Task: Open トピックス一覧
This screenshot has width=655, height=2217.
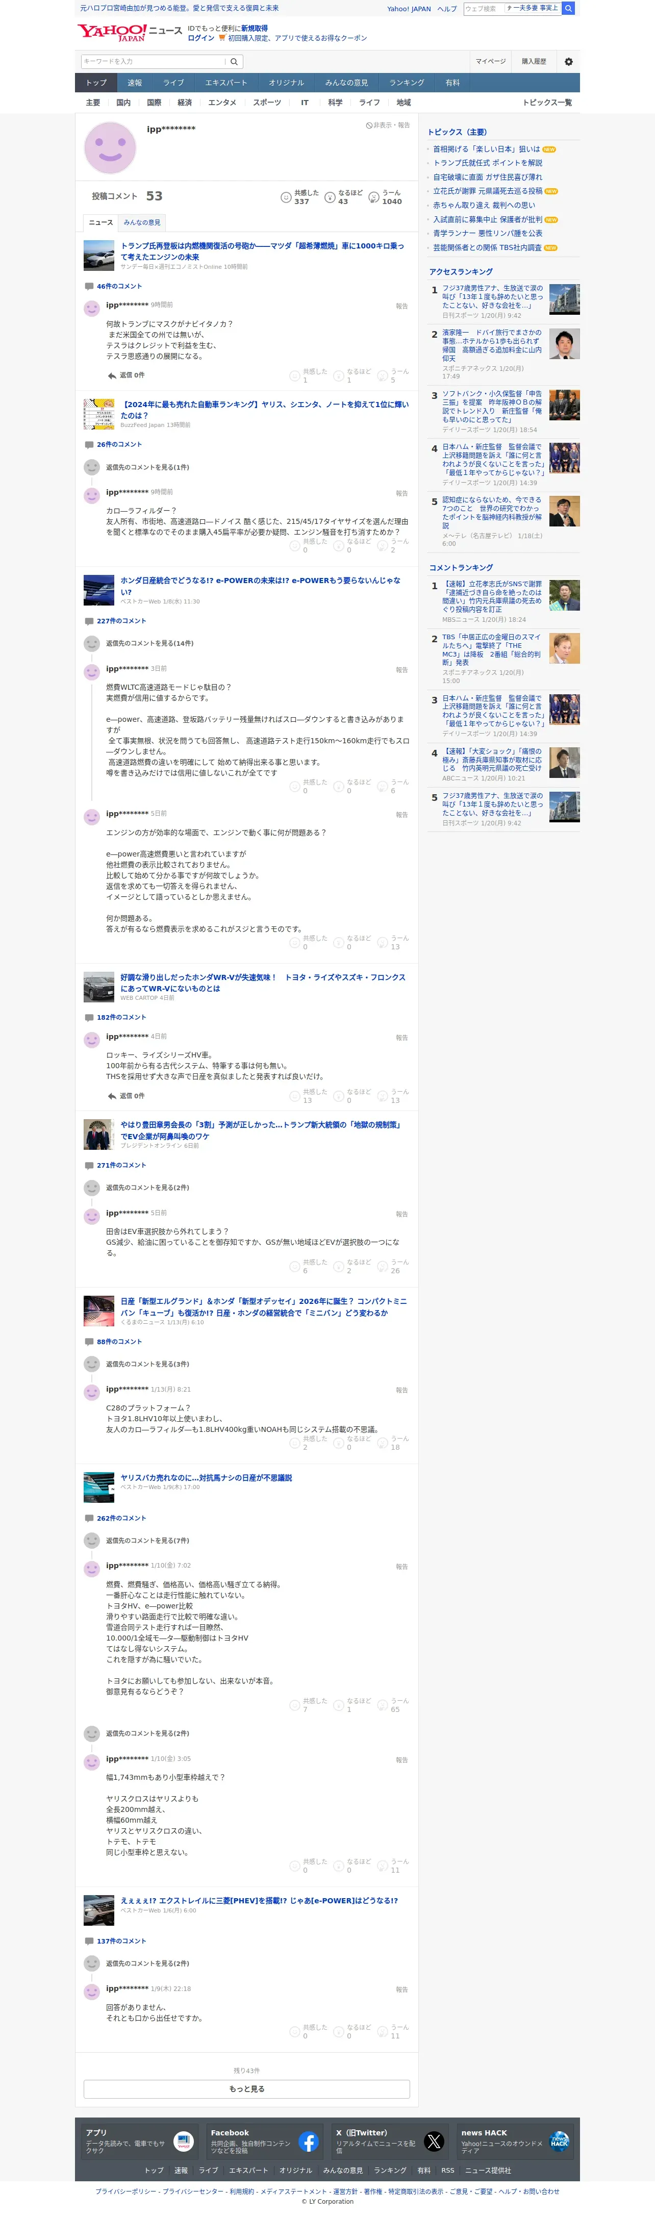Action: coord(546,103)
